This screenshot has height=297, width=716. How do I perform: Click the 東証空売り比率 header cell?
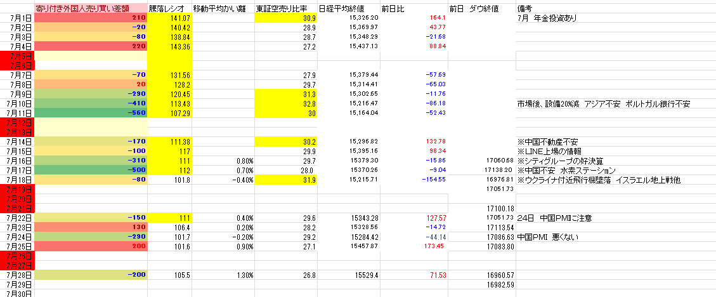point(285,10)
